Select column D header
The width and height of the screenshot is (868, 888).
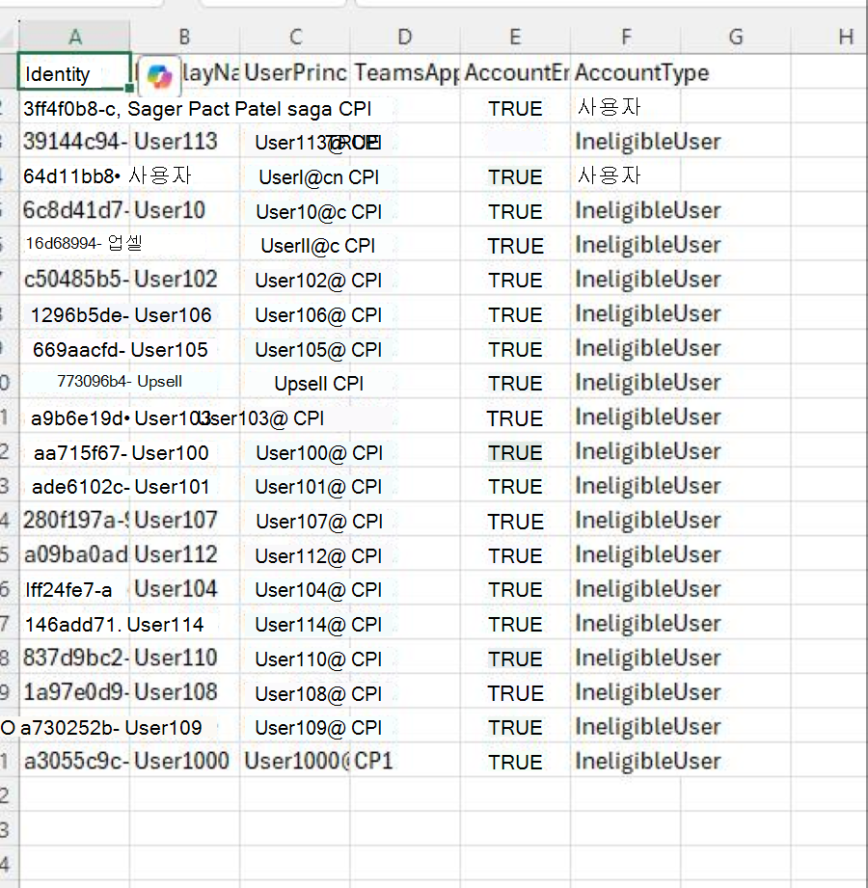pos(404,37)
